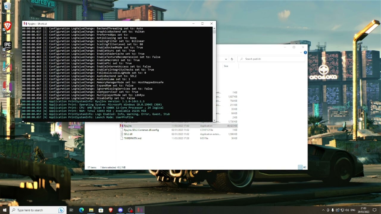Click the 17 items status bar text

92,167
